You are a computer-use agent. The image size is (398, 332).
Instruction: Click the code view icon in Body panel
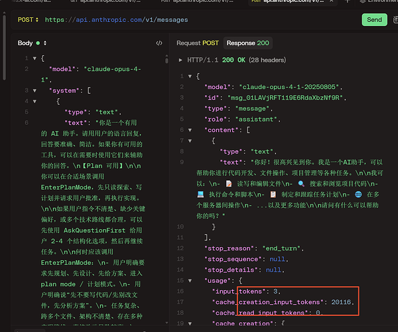click(x=159, y=43)
